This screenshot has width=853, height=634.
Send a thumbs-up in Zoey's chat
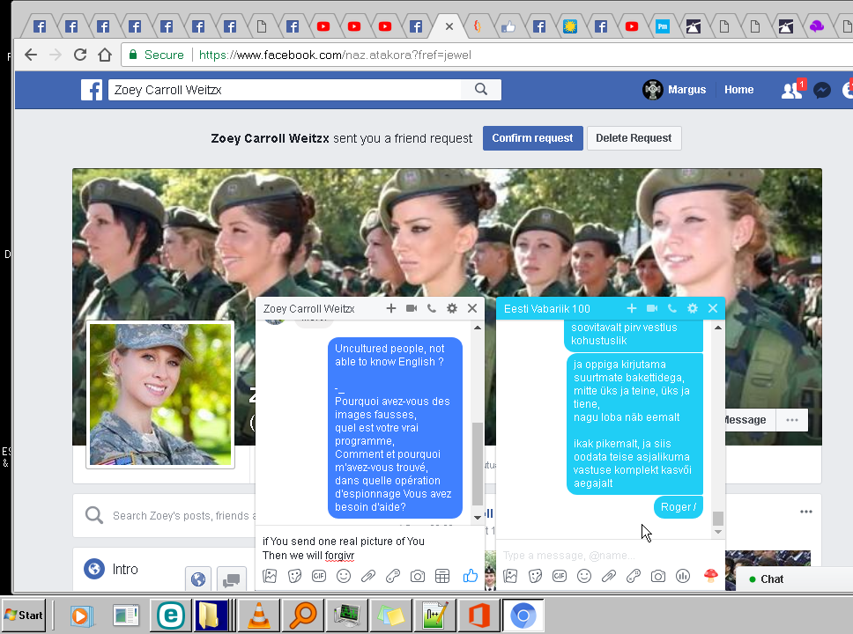coord(470,576)
